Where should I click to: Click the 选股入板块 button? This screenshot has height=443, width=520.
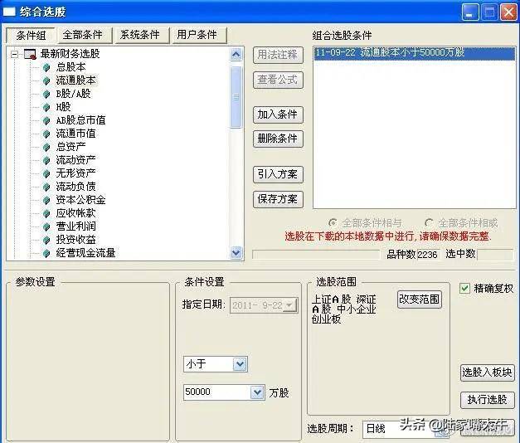coord(487,372)
